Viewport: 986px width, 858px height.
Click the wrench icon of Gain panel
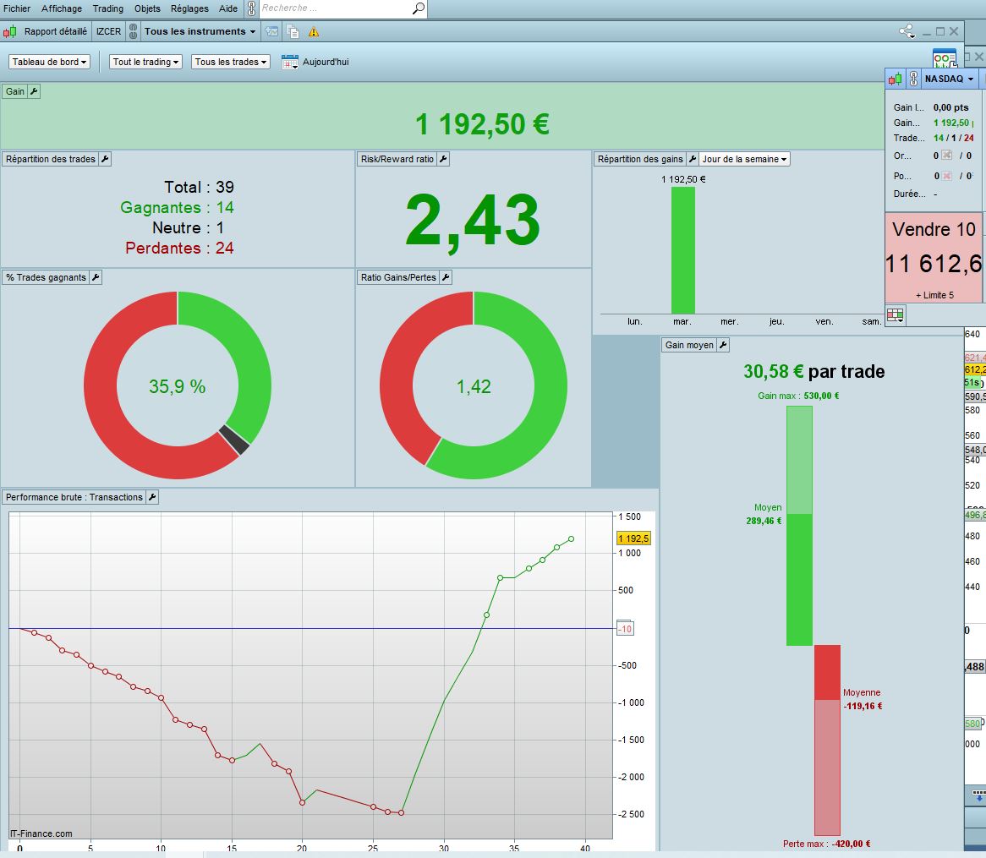pos(34,91)
